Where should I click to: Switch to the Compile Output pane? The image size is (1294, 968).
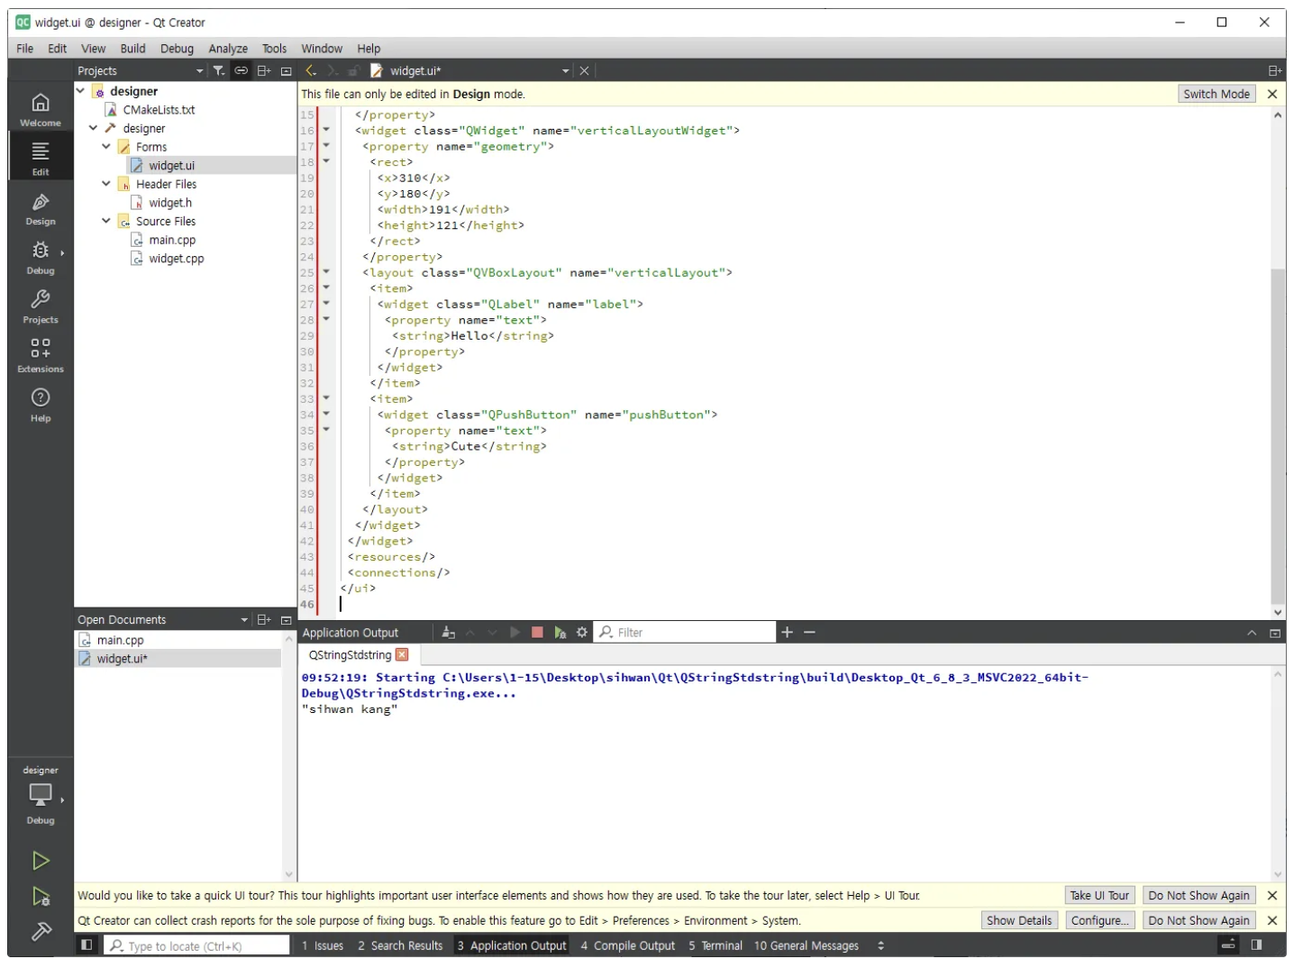(x=628, y=945)
